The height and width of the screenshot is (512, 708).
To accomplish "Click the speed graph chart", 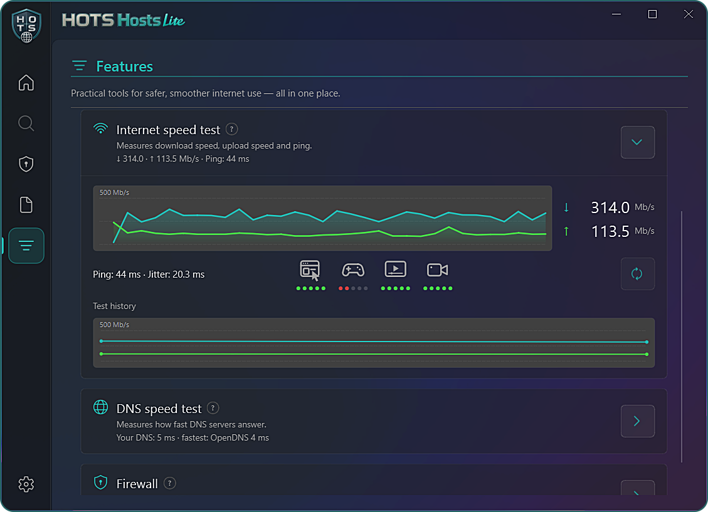I will click(x=322, y=218).
